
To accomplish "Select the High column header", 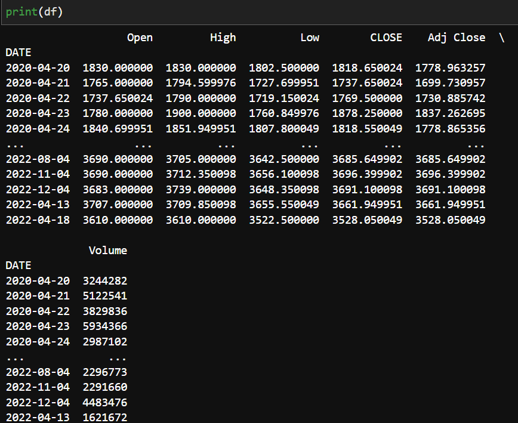I will [x=223, y=37].
